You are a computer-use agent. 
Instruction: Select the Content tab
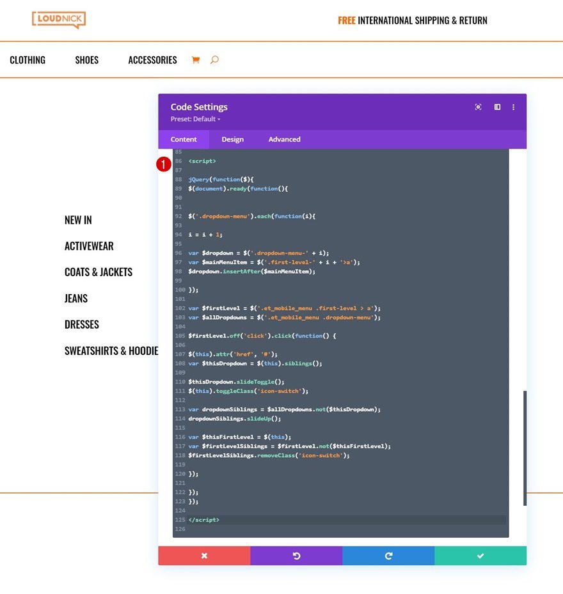(184, 139)
